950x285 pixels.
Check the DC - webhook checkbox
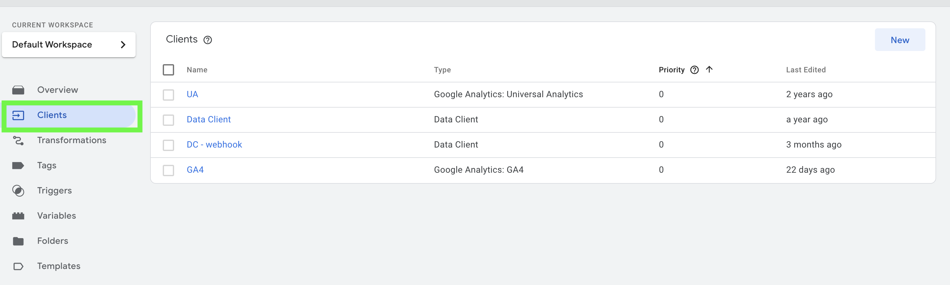tap(168, 145)
